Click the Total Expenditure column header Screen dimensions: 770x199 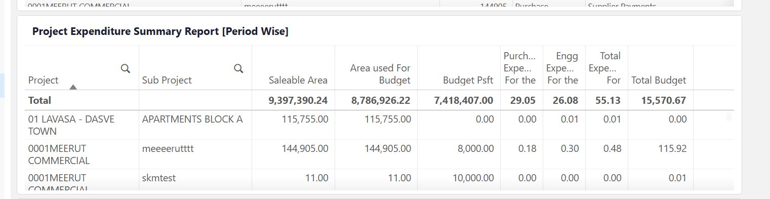604,68
